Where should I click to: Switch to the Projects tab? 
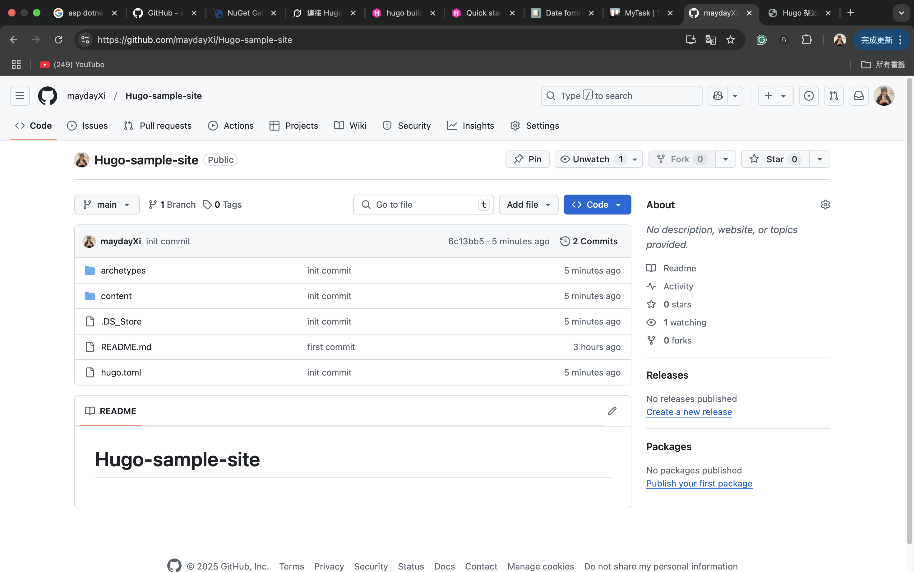[294, 126]
